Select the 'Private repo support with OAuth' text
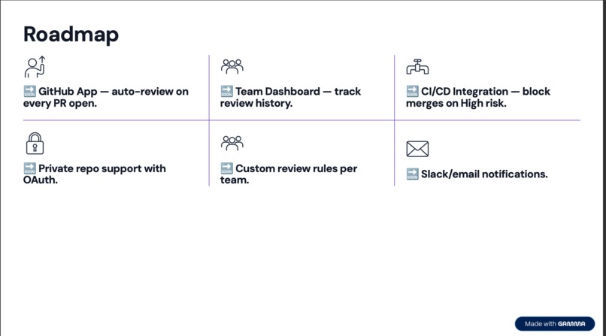 [95, 174]
